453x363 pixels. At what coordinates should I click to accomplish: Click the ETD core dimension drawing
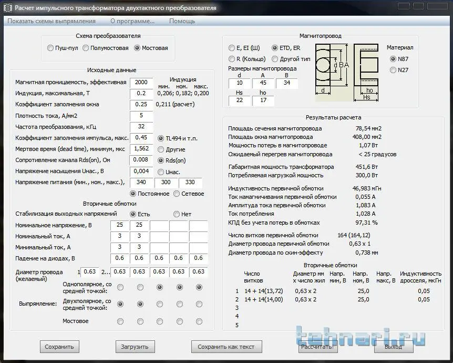347,72
